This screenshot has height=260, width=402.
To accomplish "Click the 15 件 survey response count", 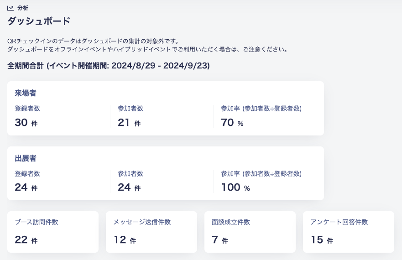I will tap(322, 240).
